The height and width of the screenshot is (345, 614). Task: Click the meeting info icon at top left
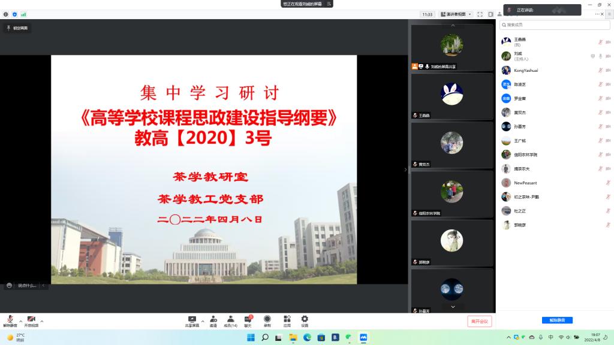tap(6, 14)
